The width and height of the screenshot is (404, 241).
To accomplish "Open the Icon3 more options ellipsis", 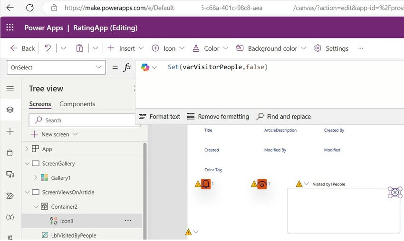I will coord(128,221).
